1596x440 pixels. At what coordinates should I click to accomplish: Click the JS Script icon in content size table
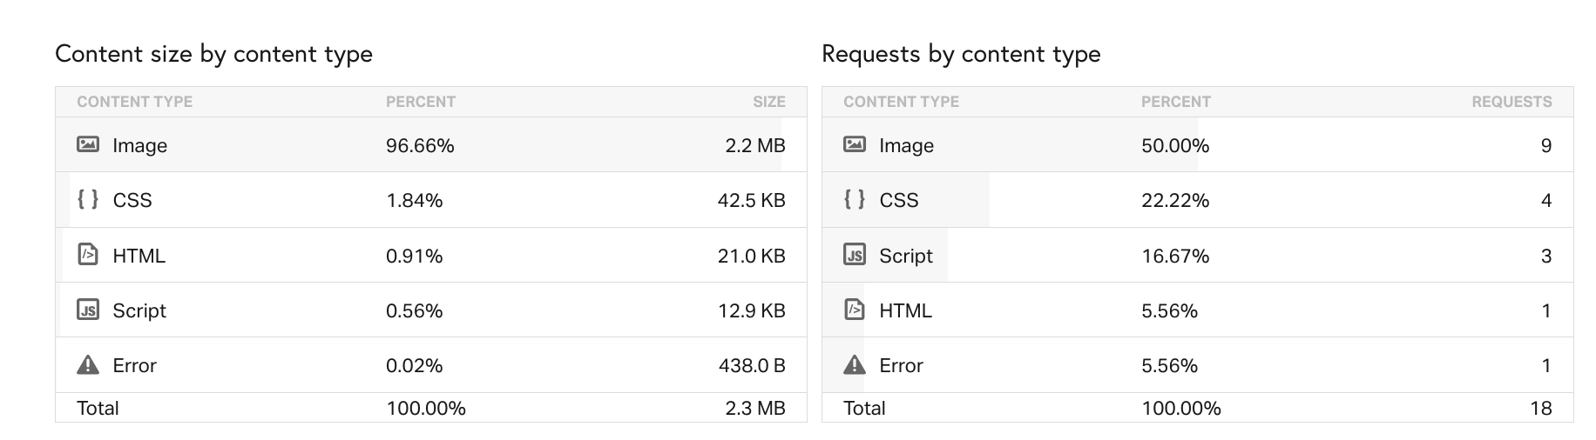tap(88, 310)
